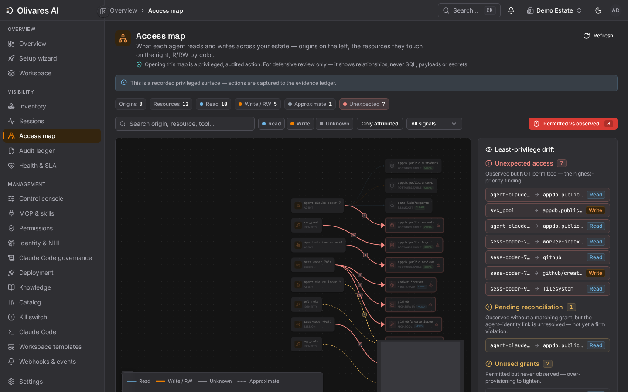Select the appdb.public.customers resource node
628x392 pixels.
pyautogui.click(x=413, y=166)
